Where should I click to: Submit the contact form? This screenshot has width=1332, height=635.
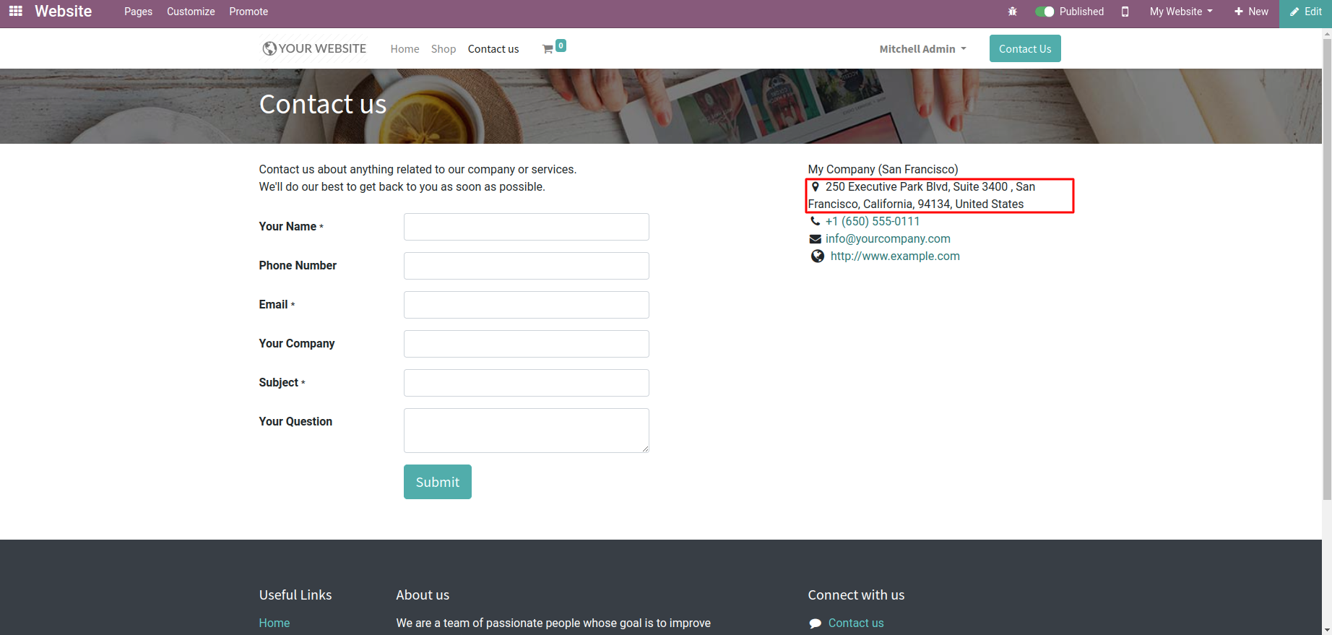tap(437, 482)
